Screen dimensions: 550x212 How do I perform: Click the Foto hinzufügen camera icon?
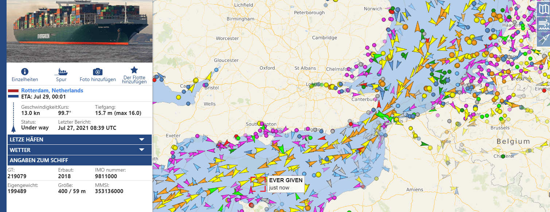point(97,72)
